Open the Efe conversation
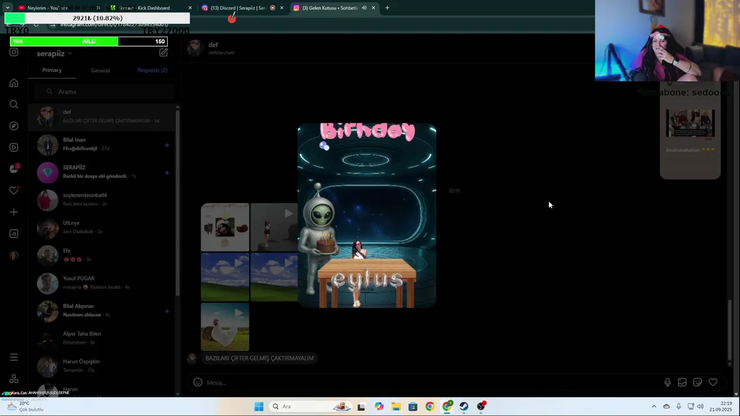The image size is (740, 416). (103, 255)
